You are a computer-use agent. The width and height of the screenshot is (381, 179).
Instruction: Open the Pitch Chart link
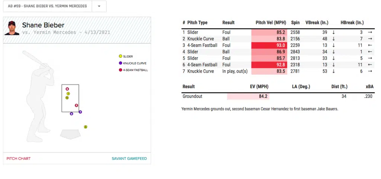(x=19, y=159)
